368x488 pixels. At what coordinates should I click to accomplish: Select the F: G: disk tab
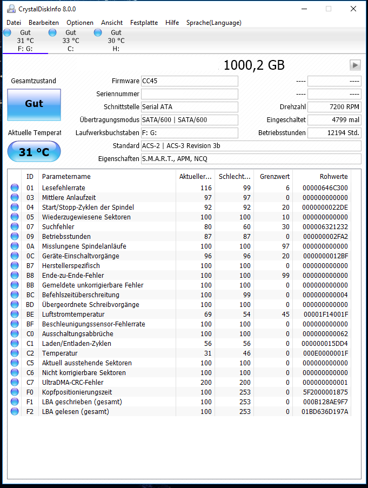[x=25, y=41]
